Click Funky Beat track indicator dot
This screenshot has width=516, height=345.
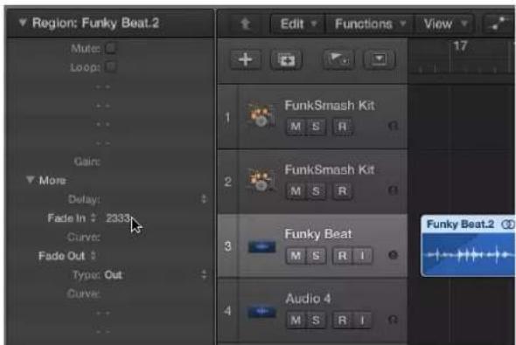tap(393, 255)
